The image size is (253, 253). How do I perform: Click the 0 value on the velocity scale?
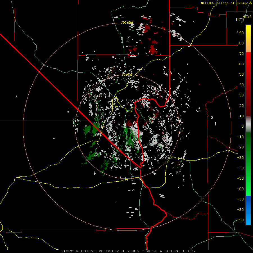(243, 126)
